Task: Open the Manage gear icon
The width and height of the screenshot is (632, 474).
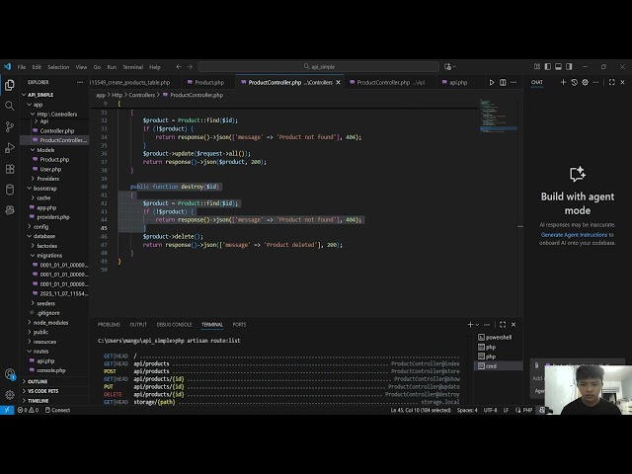Action: pyautogui.click(x=10, y=395)
